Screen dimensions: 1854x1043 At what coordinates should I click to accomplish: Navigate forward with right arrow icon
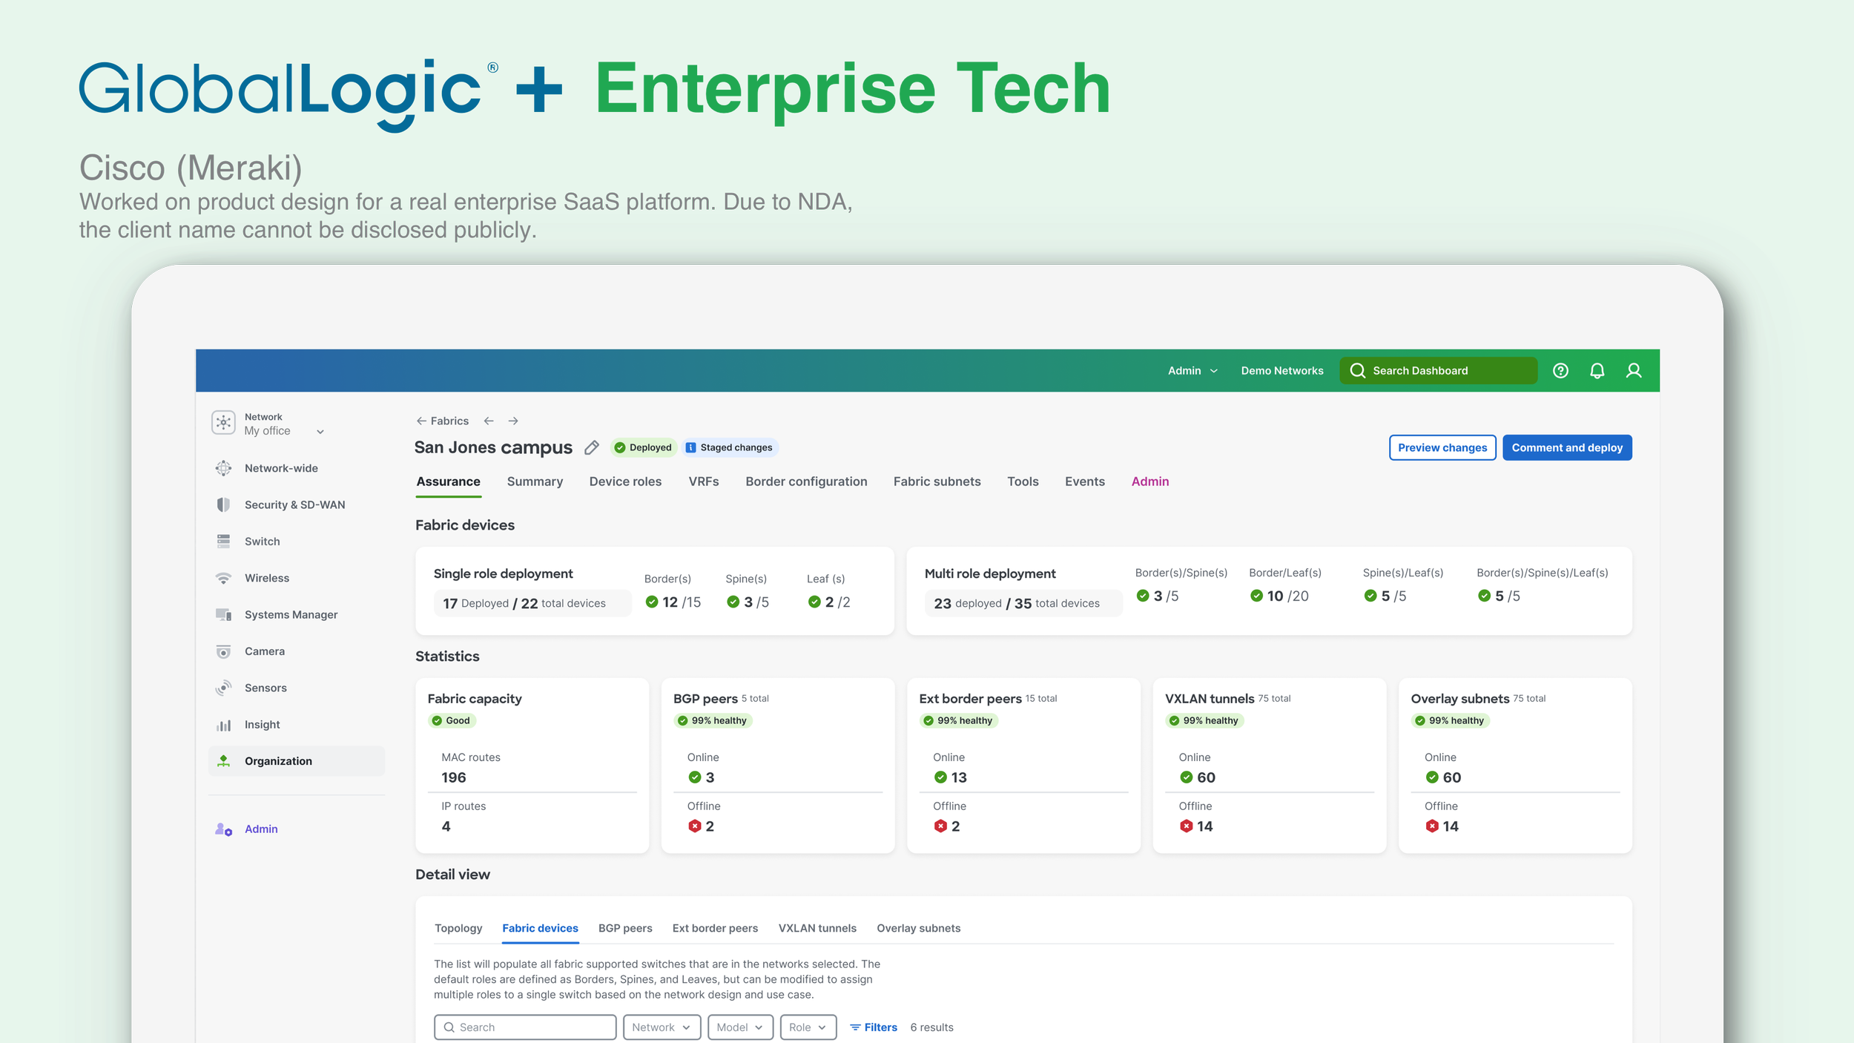(x=513, y=421)
